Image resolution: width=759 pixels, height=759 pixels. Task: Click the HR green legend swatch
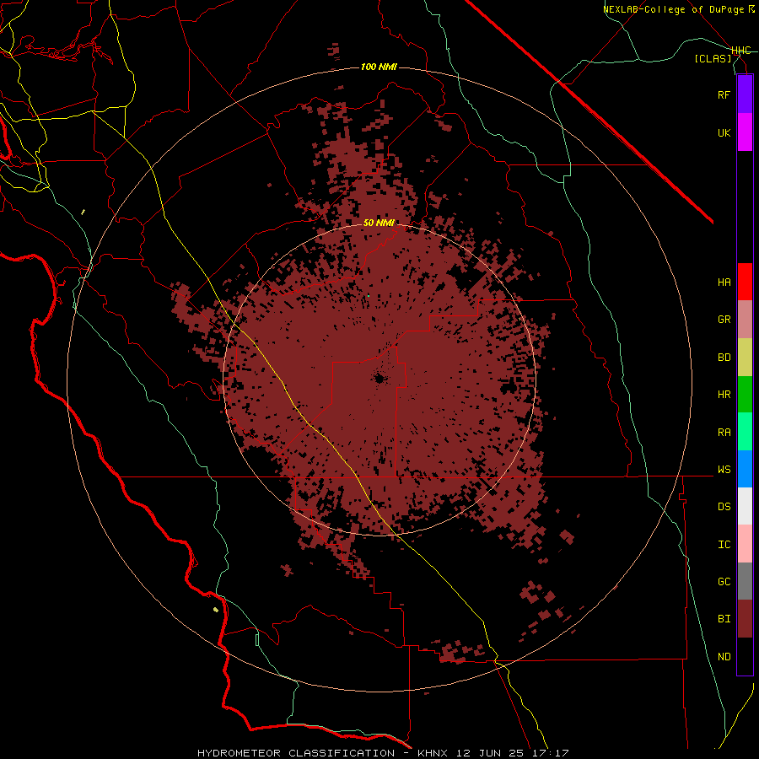tap(745, 395)
